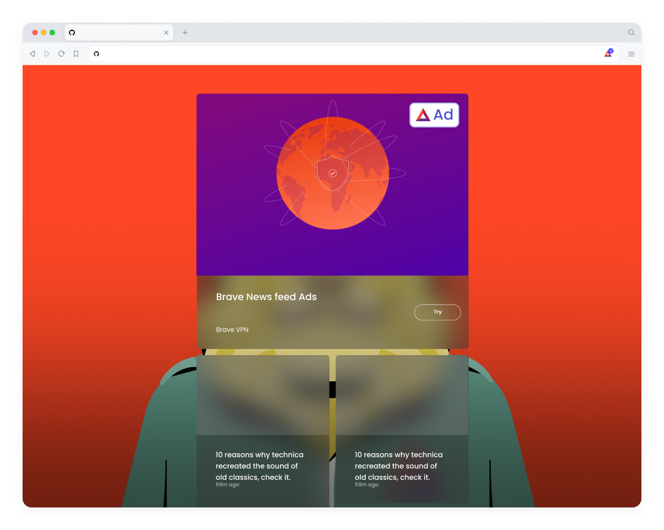Open a new tab with plus icon
This screenshot has height=530, width=664.
185,33
